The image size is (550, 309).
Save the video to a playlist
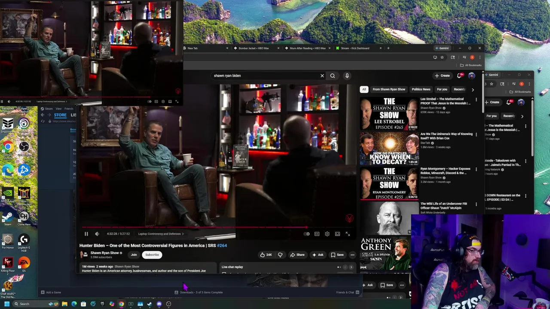click(x=337, y=255)
